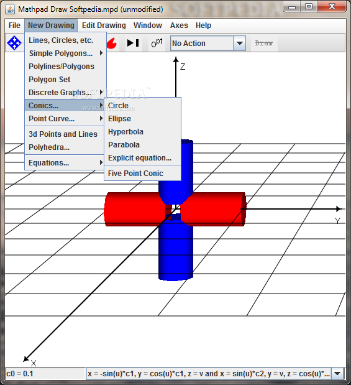Expand Equations submenu
The height and width of the screenshot is (385, 351).
[x=65, y=162]
